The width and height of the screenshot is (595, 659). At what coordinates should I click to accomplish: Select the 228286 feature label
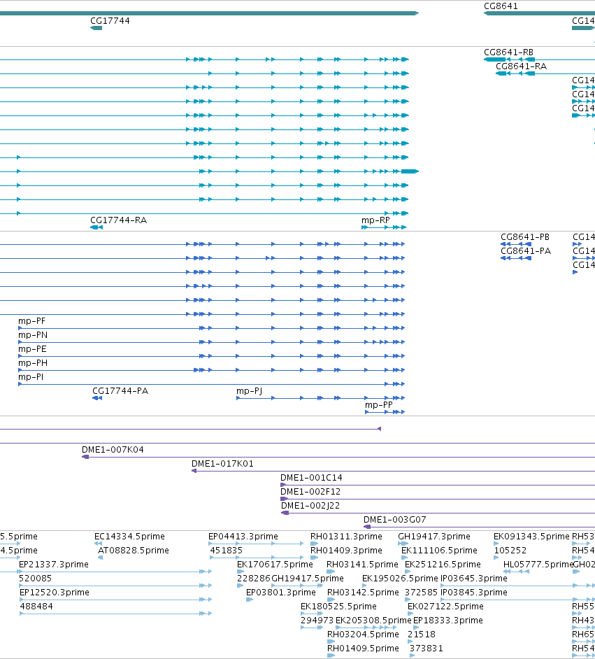[254, 579]
